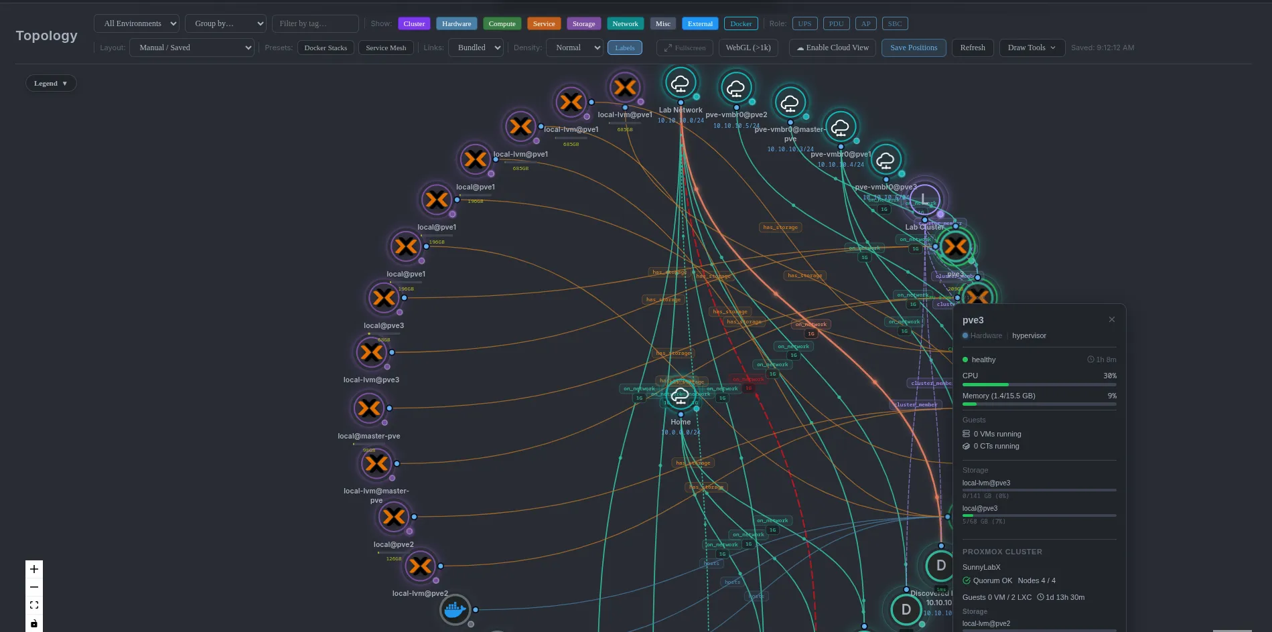The height and width of the screenshot is (632, 1272).
Task: Enable the Docker show filter
Action: [741, 23]
